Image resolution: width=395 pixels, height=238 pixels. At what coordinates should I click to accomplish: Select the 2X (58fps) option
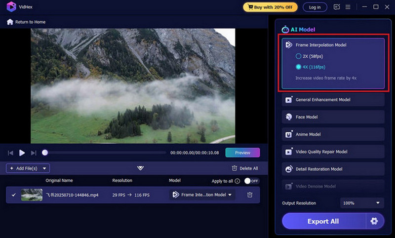coord(310,56)
